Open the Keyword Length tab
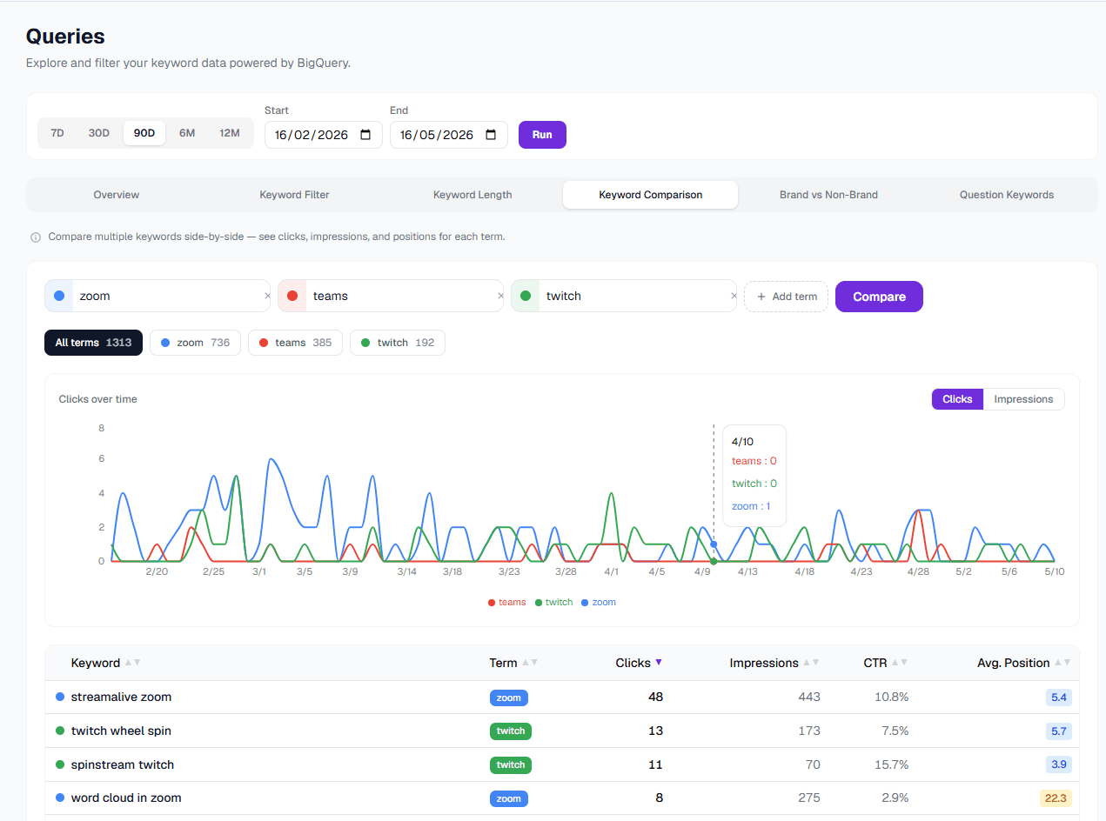Viewport: 1106px width, 821px height. point(473,195)
